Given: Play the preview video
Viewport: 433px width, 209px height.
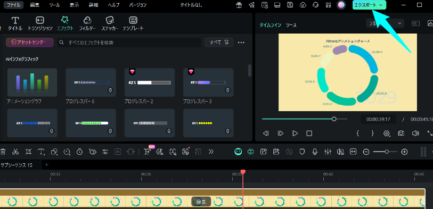Looking at the screenshot, I should [x=295, y=133].
